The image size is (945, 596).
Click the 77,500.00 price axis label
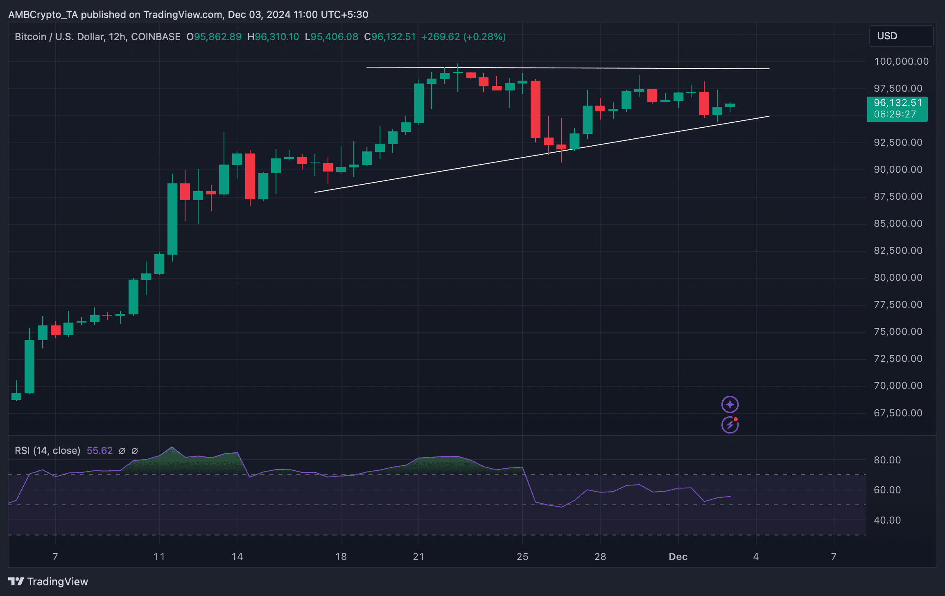pos(898,305)
